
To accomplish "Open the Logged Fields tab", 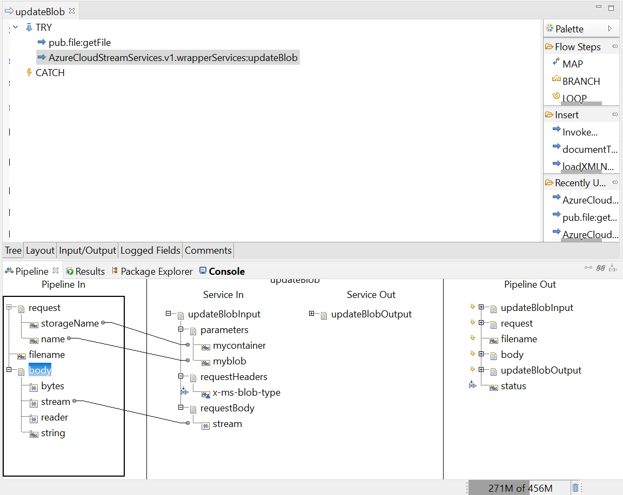I will click(150, 250).
